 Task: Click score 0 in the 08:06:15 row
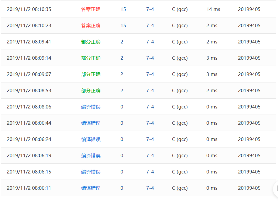point(122,172)
